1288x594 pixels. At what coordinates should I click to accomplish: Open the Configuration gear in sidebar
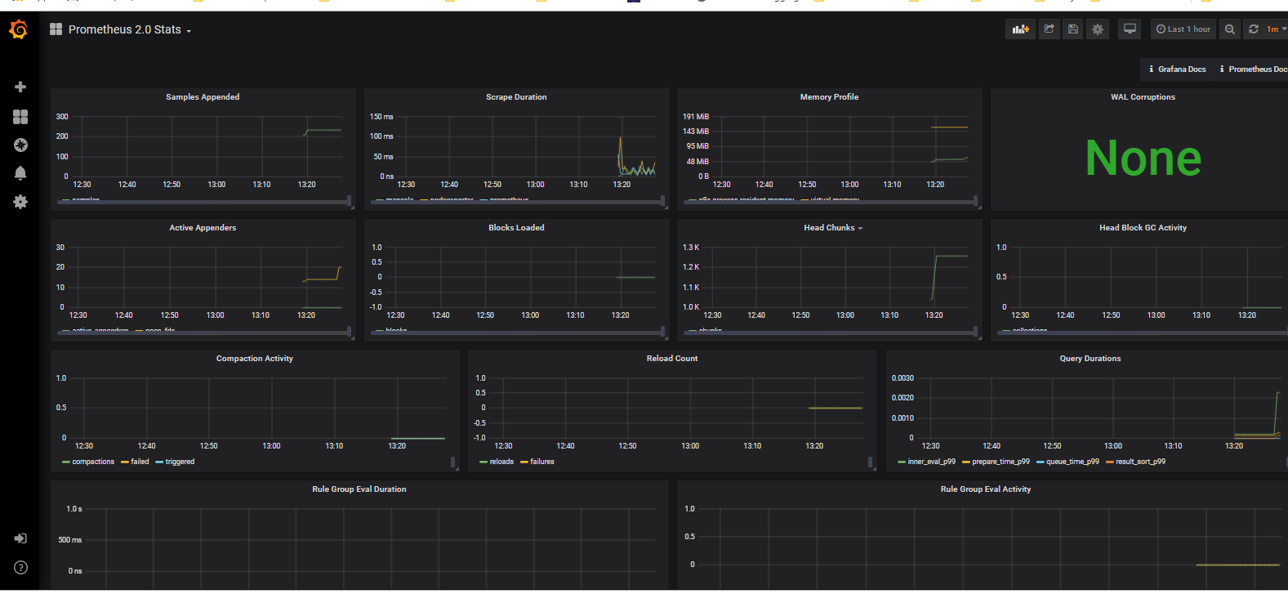(x=20, y=202)
